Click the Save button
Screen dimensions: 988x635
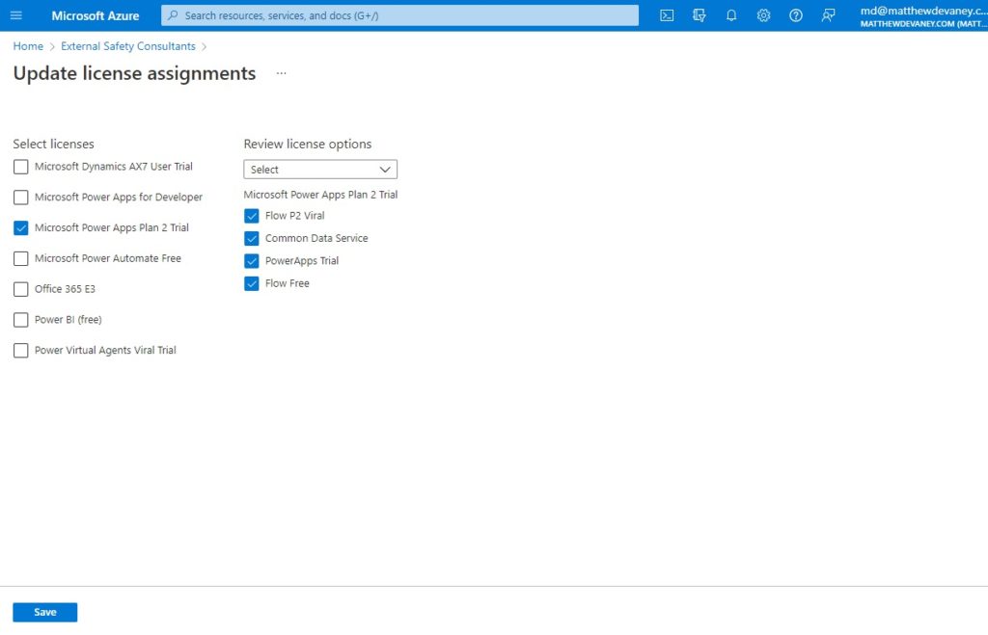44,612
